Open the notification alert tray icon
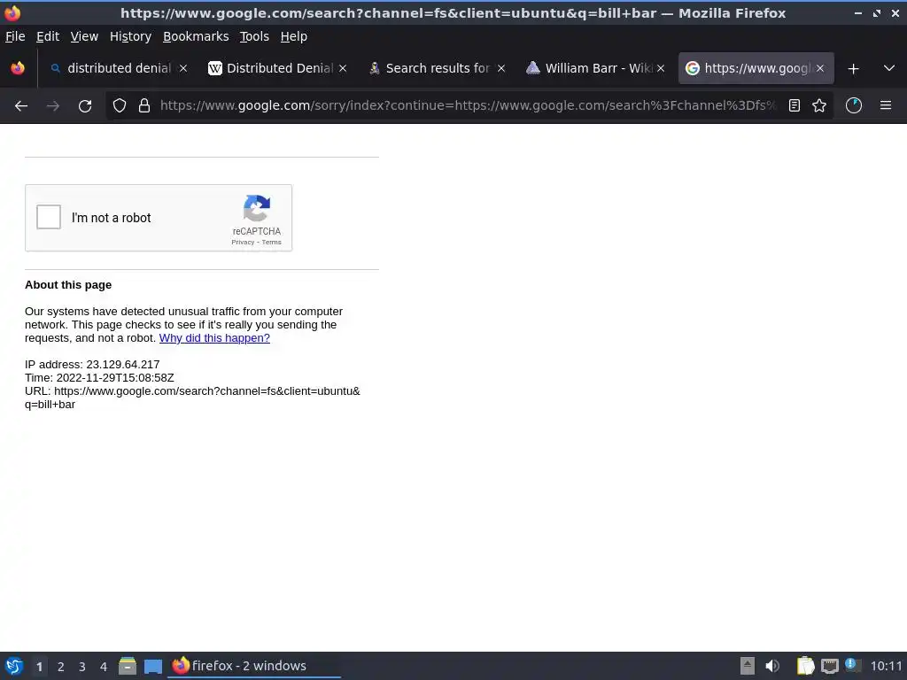This screenshot has height=680, width=907. pyautogui.click(x=852, y=665)
